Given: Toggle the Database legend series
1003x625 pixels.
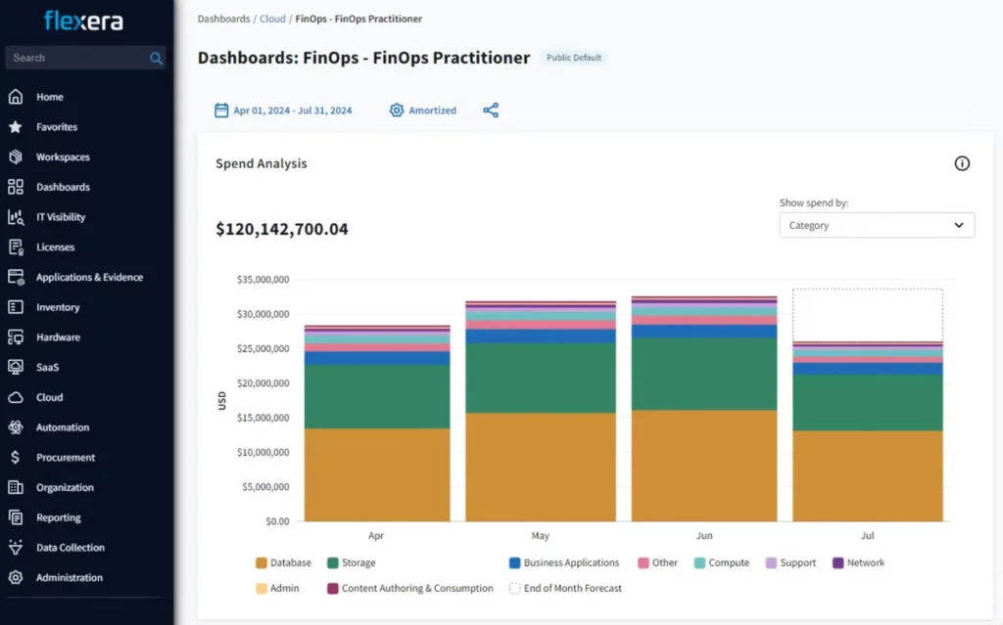Looking at the screenshot, I should point(283,563).
